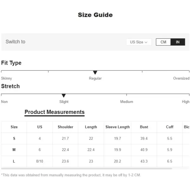190x190 pixels.
Task: Click the Fit Type Regular marker triangle
Action: tap(95, 73)
